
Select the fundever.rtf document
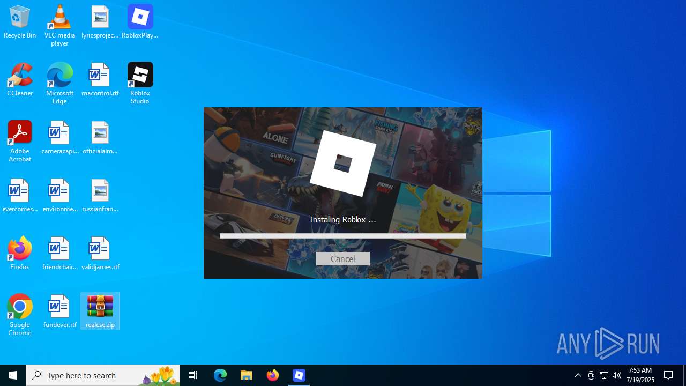pyautogui.click(x=59, y=311)
